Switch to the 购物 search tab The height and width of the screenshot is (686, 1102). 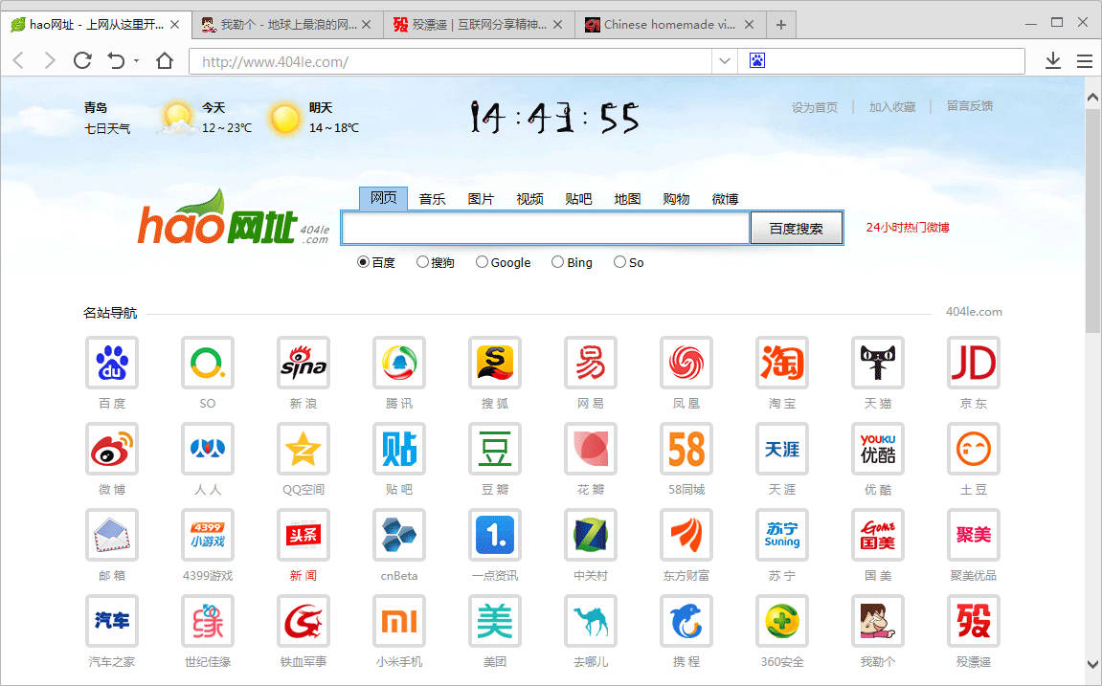[676, 199]
